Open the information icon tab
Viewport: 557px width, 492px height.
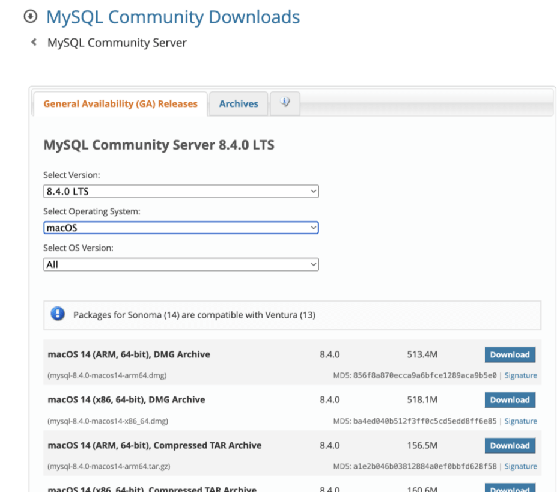click(x=285, y=103)
